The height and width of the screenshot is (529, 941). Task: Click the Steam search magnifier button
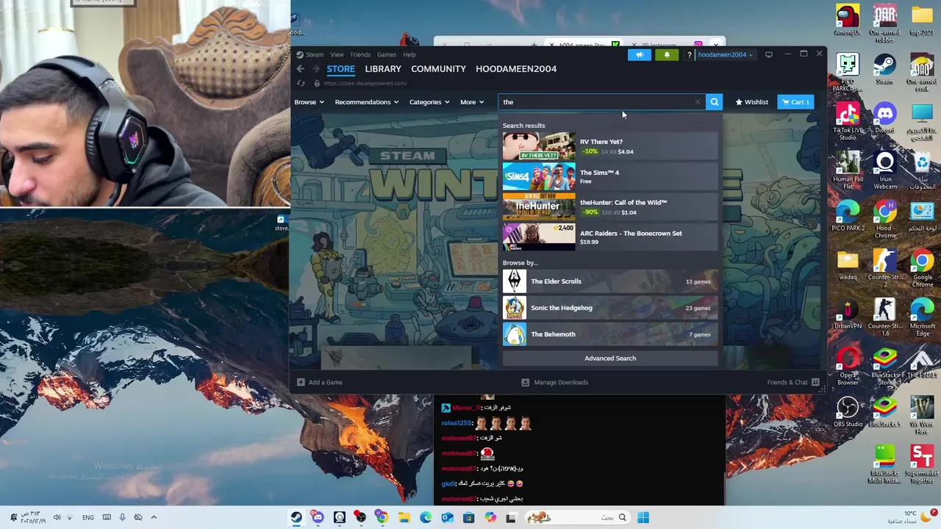pos(714,102)
